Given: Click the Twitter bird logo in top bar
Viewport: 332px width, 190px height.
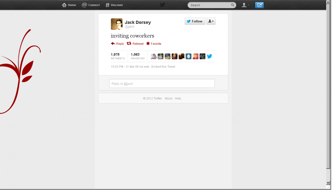Looking at the screenshot, I should pyautogui.click(x=163, y=5).
